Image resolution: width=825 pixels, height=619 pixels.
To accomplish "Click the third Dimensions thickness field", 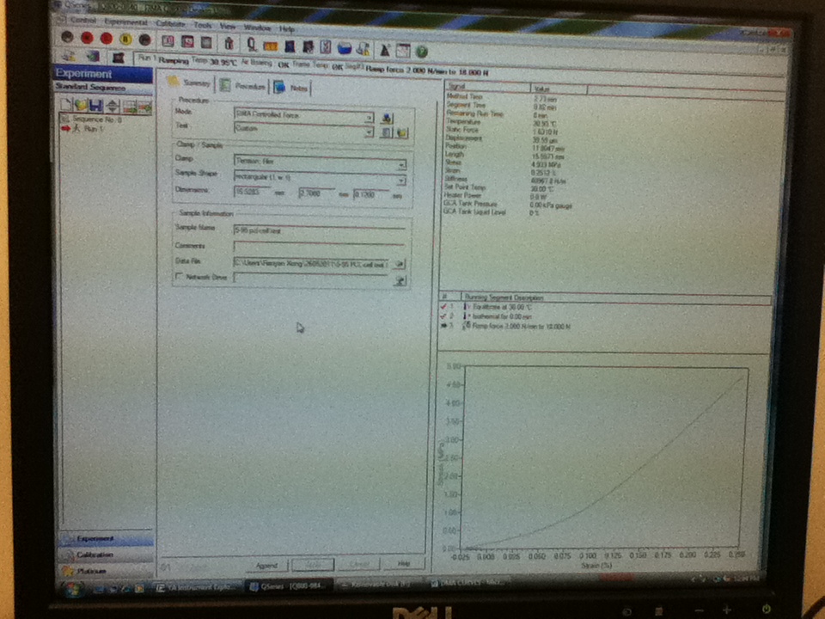I will (x=371, y=195).
